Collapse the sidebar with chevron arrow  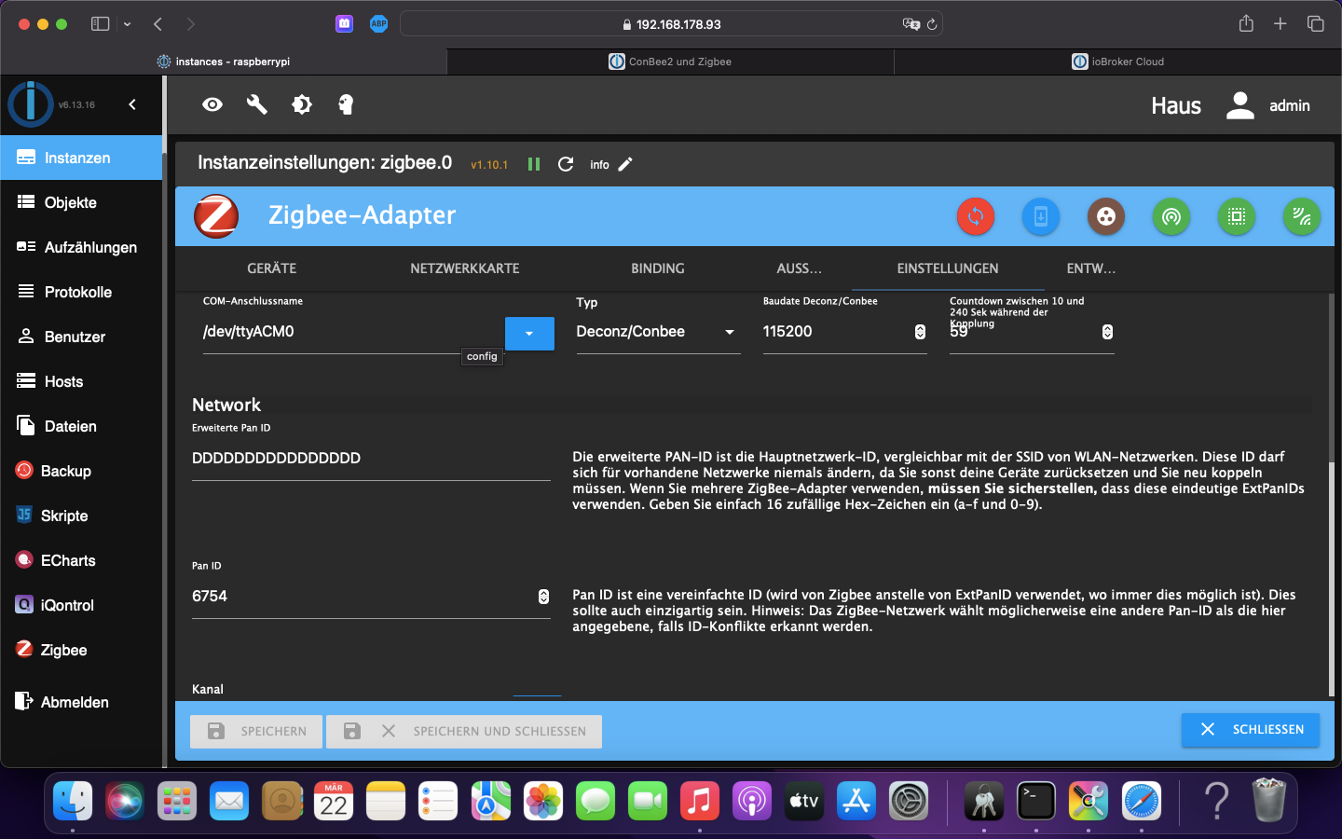click(132, 104)
